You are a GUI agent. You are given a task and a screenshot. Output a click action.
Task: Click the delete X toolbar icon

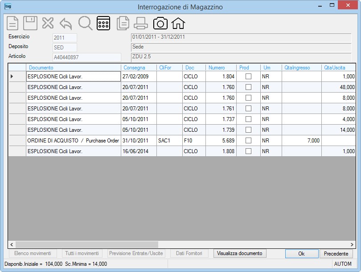pyautogui.click(x=48, y=23)
